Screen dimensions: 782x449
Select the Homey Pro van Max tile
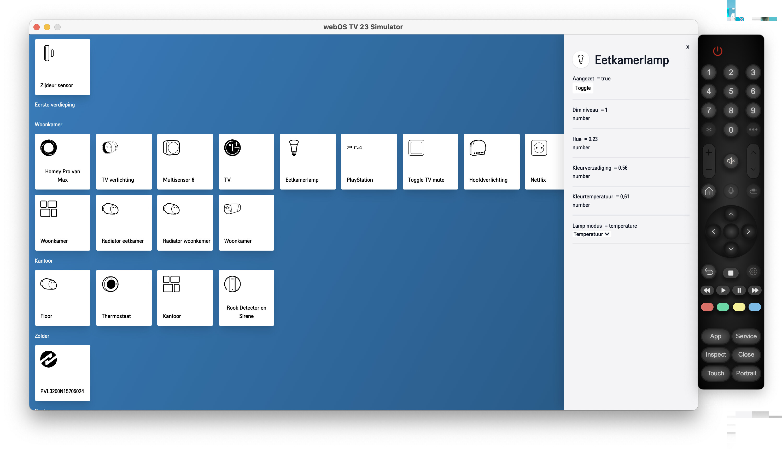(63, 161)
